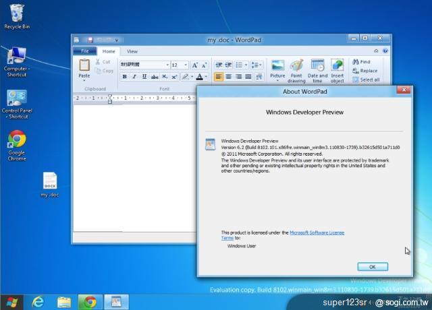
Task: Click the WordPad taskbar button
Action: point(116,302)
